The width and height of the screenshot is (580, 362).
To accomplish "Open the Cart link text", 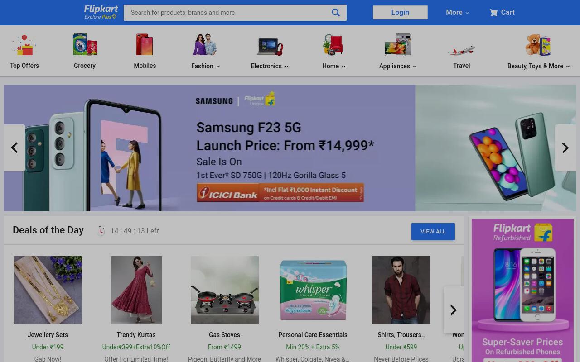I will [x=507, y=13].
